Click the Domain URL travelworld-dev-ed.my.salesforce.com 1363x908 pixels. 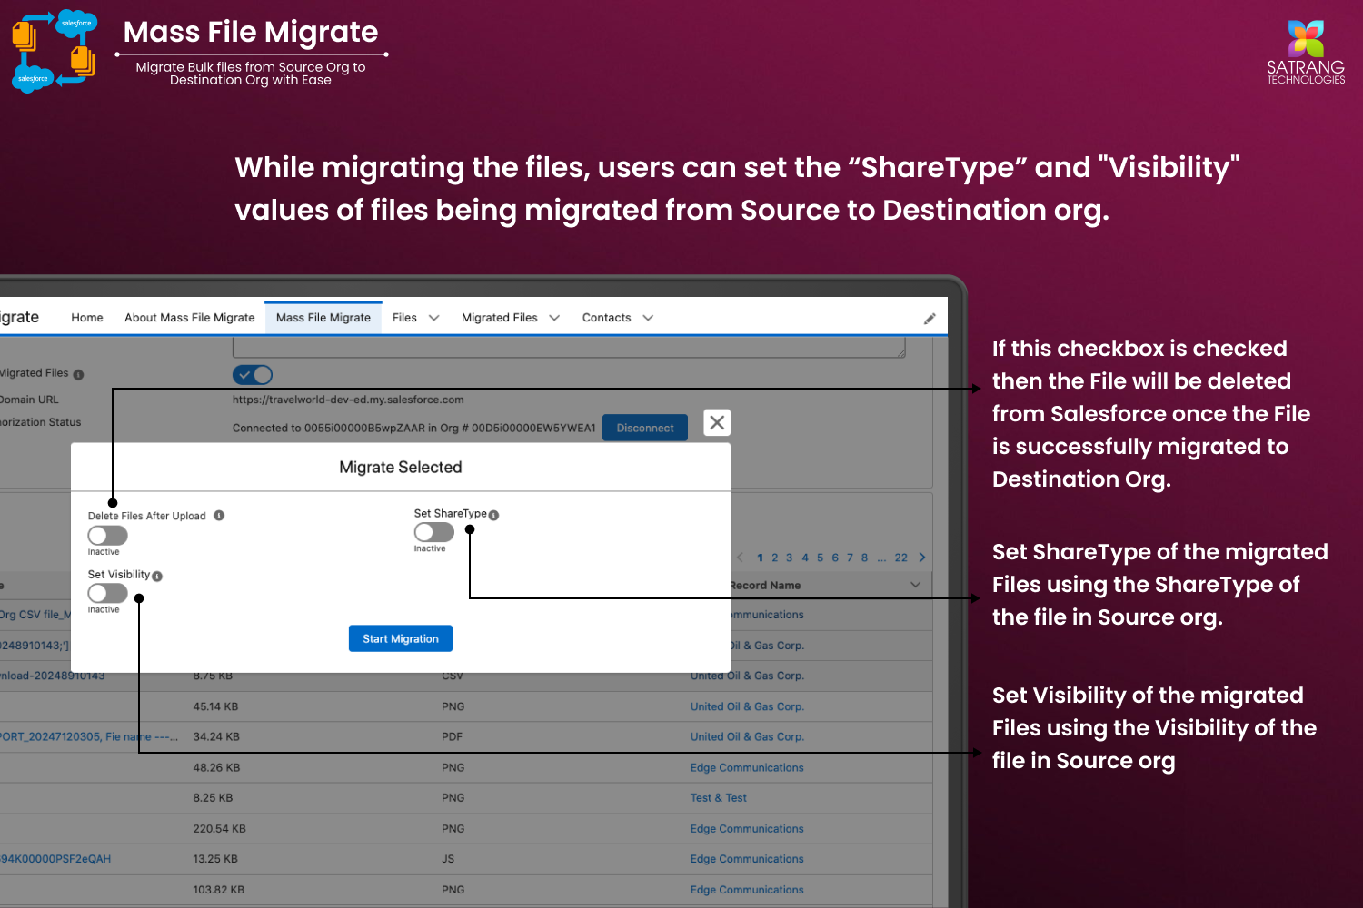click(348, 400)
